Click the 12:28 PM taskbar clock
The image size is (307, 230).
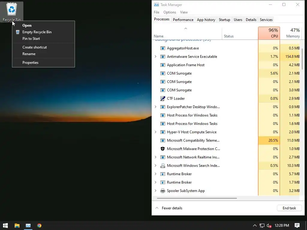(282, 226)
